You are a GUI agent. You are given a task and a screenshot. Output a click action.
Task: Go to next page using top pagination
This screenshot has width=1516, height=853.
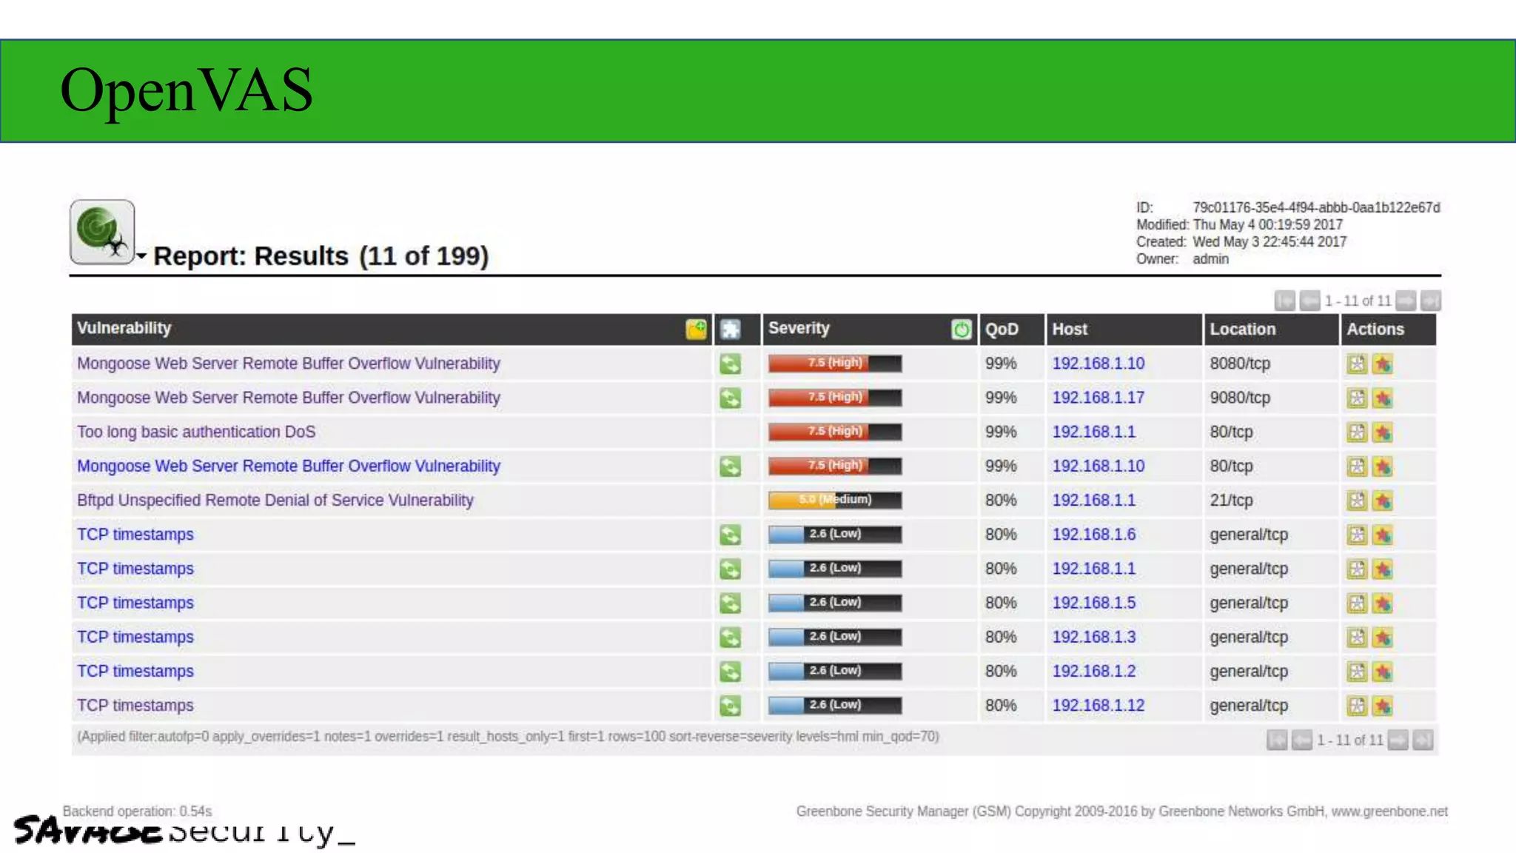pyautogui.click(x=1406, y=301)
